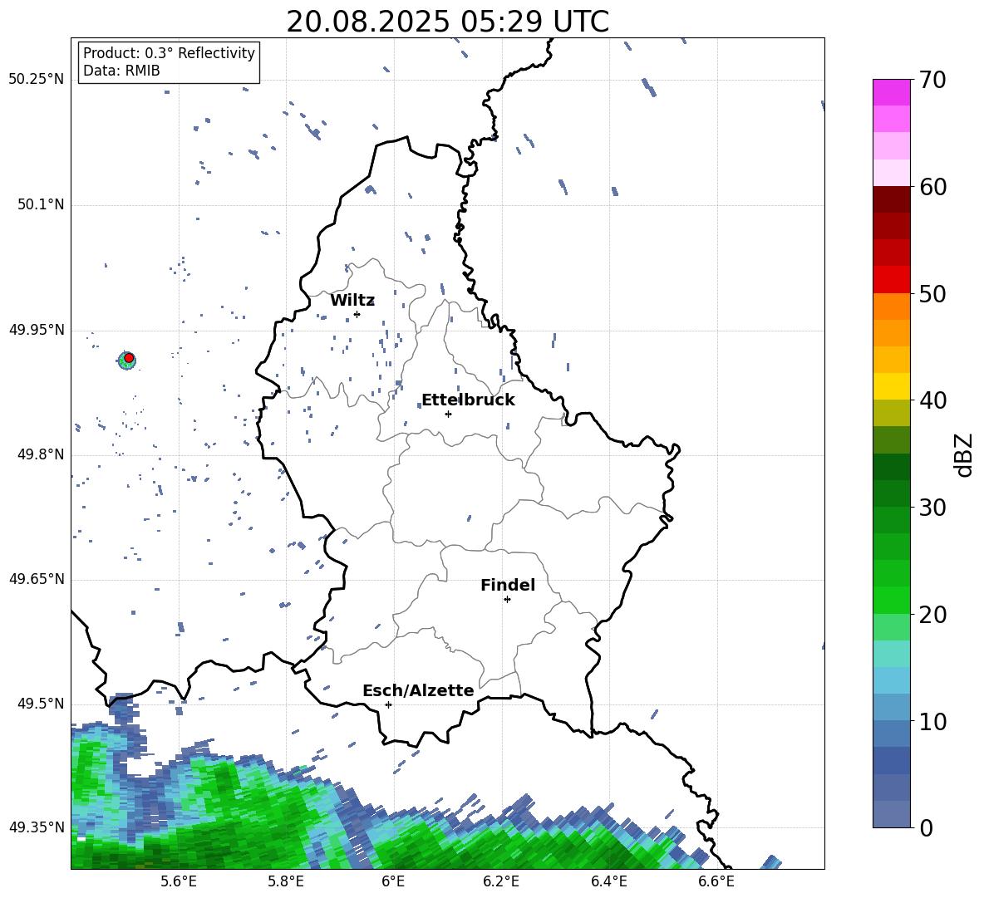The height and width of the screenshot is (898, 984).
Task: Click the red radar site marker
Action: point(129,358)
